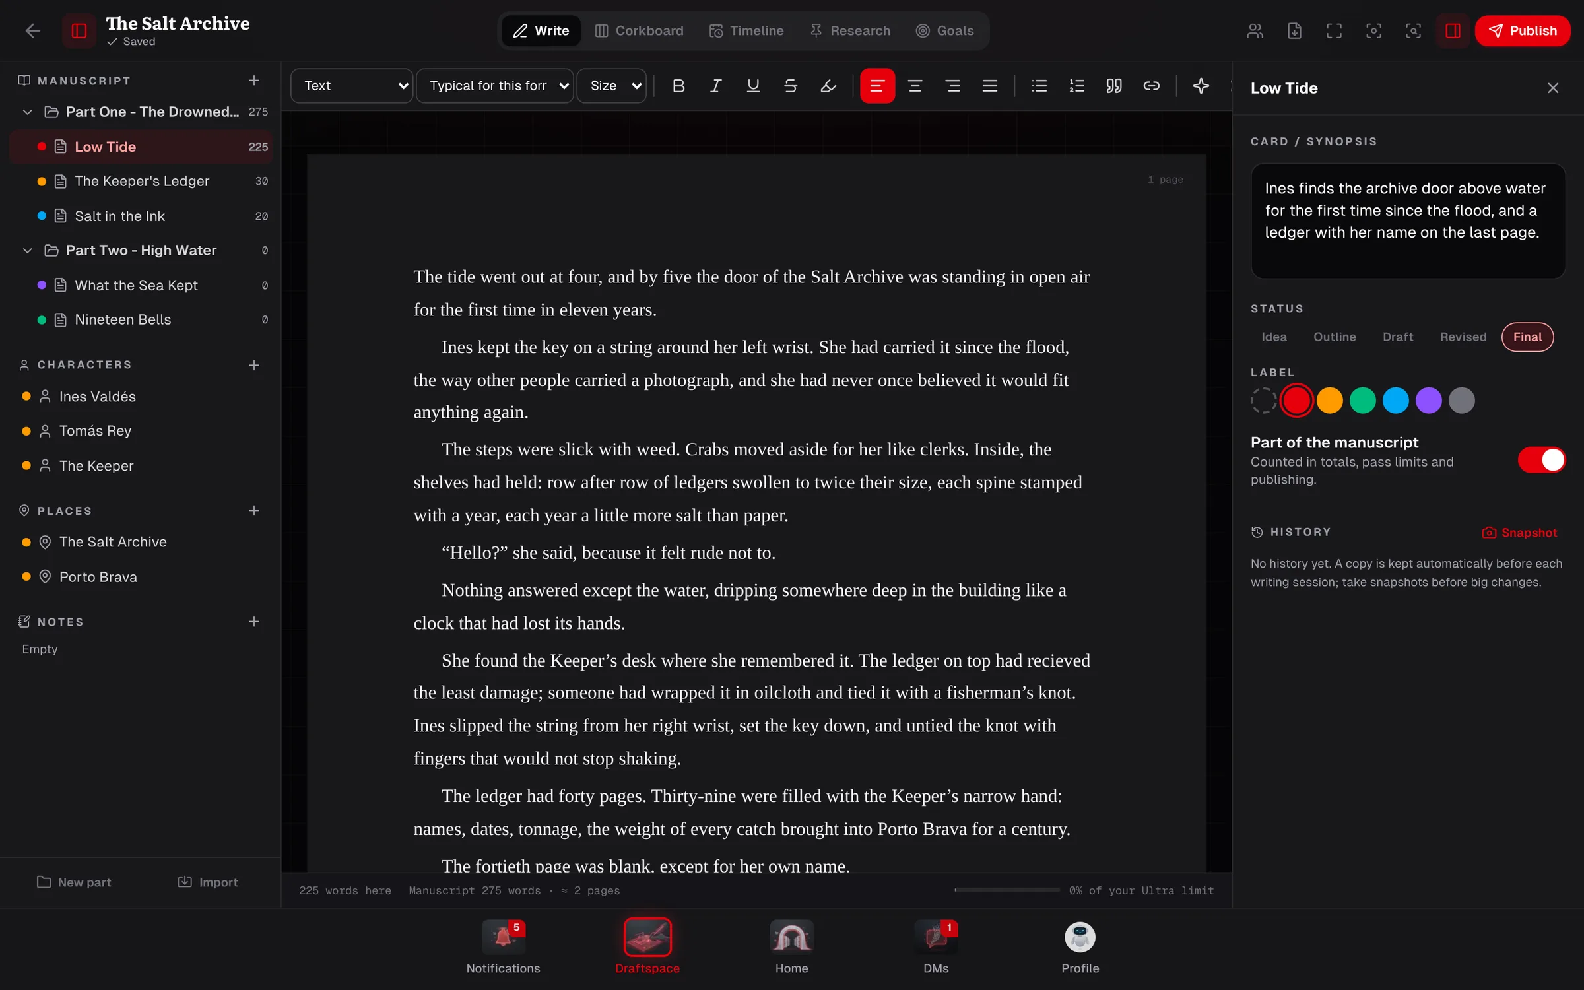Screen dimensions: 1584x990
Task: Open the Text style dropdown
Action: click(352, 86)
